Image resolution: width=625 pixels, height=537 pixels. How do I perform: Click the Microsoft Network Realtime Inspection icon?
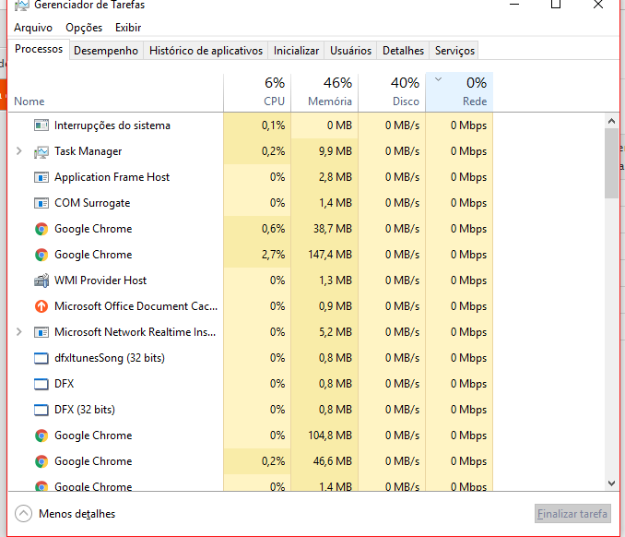41,332
